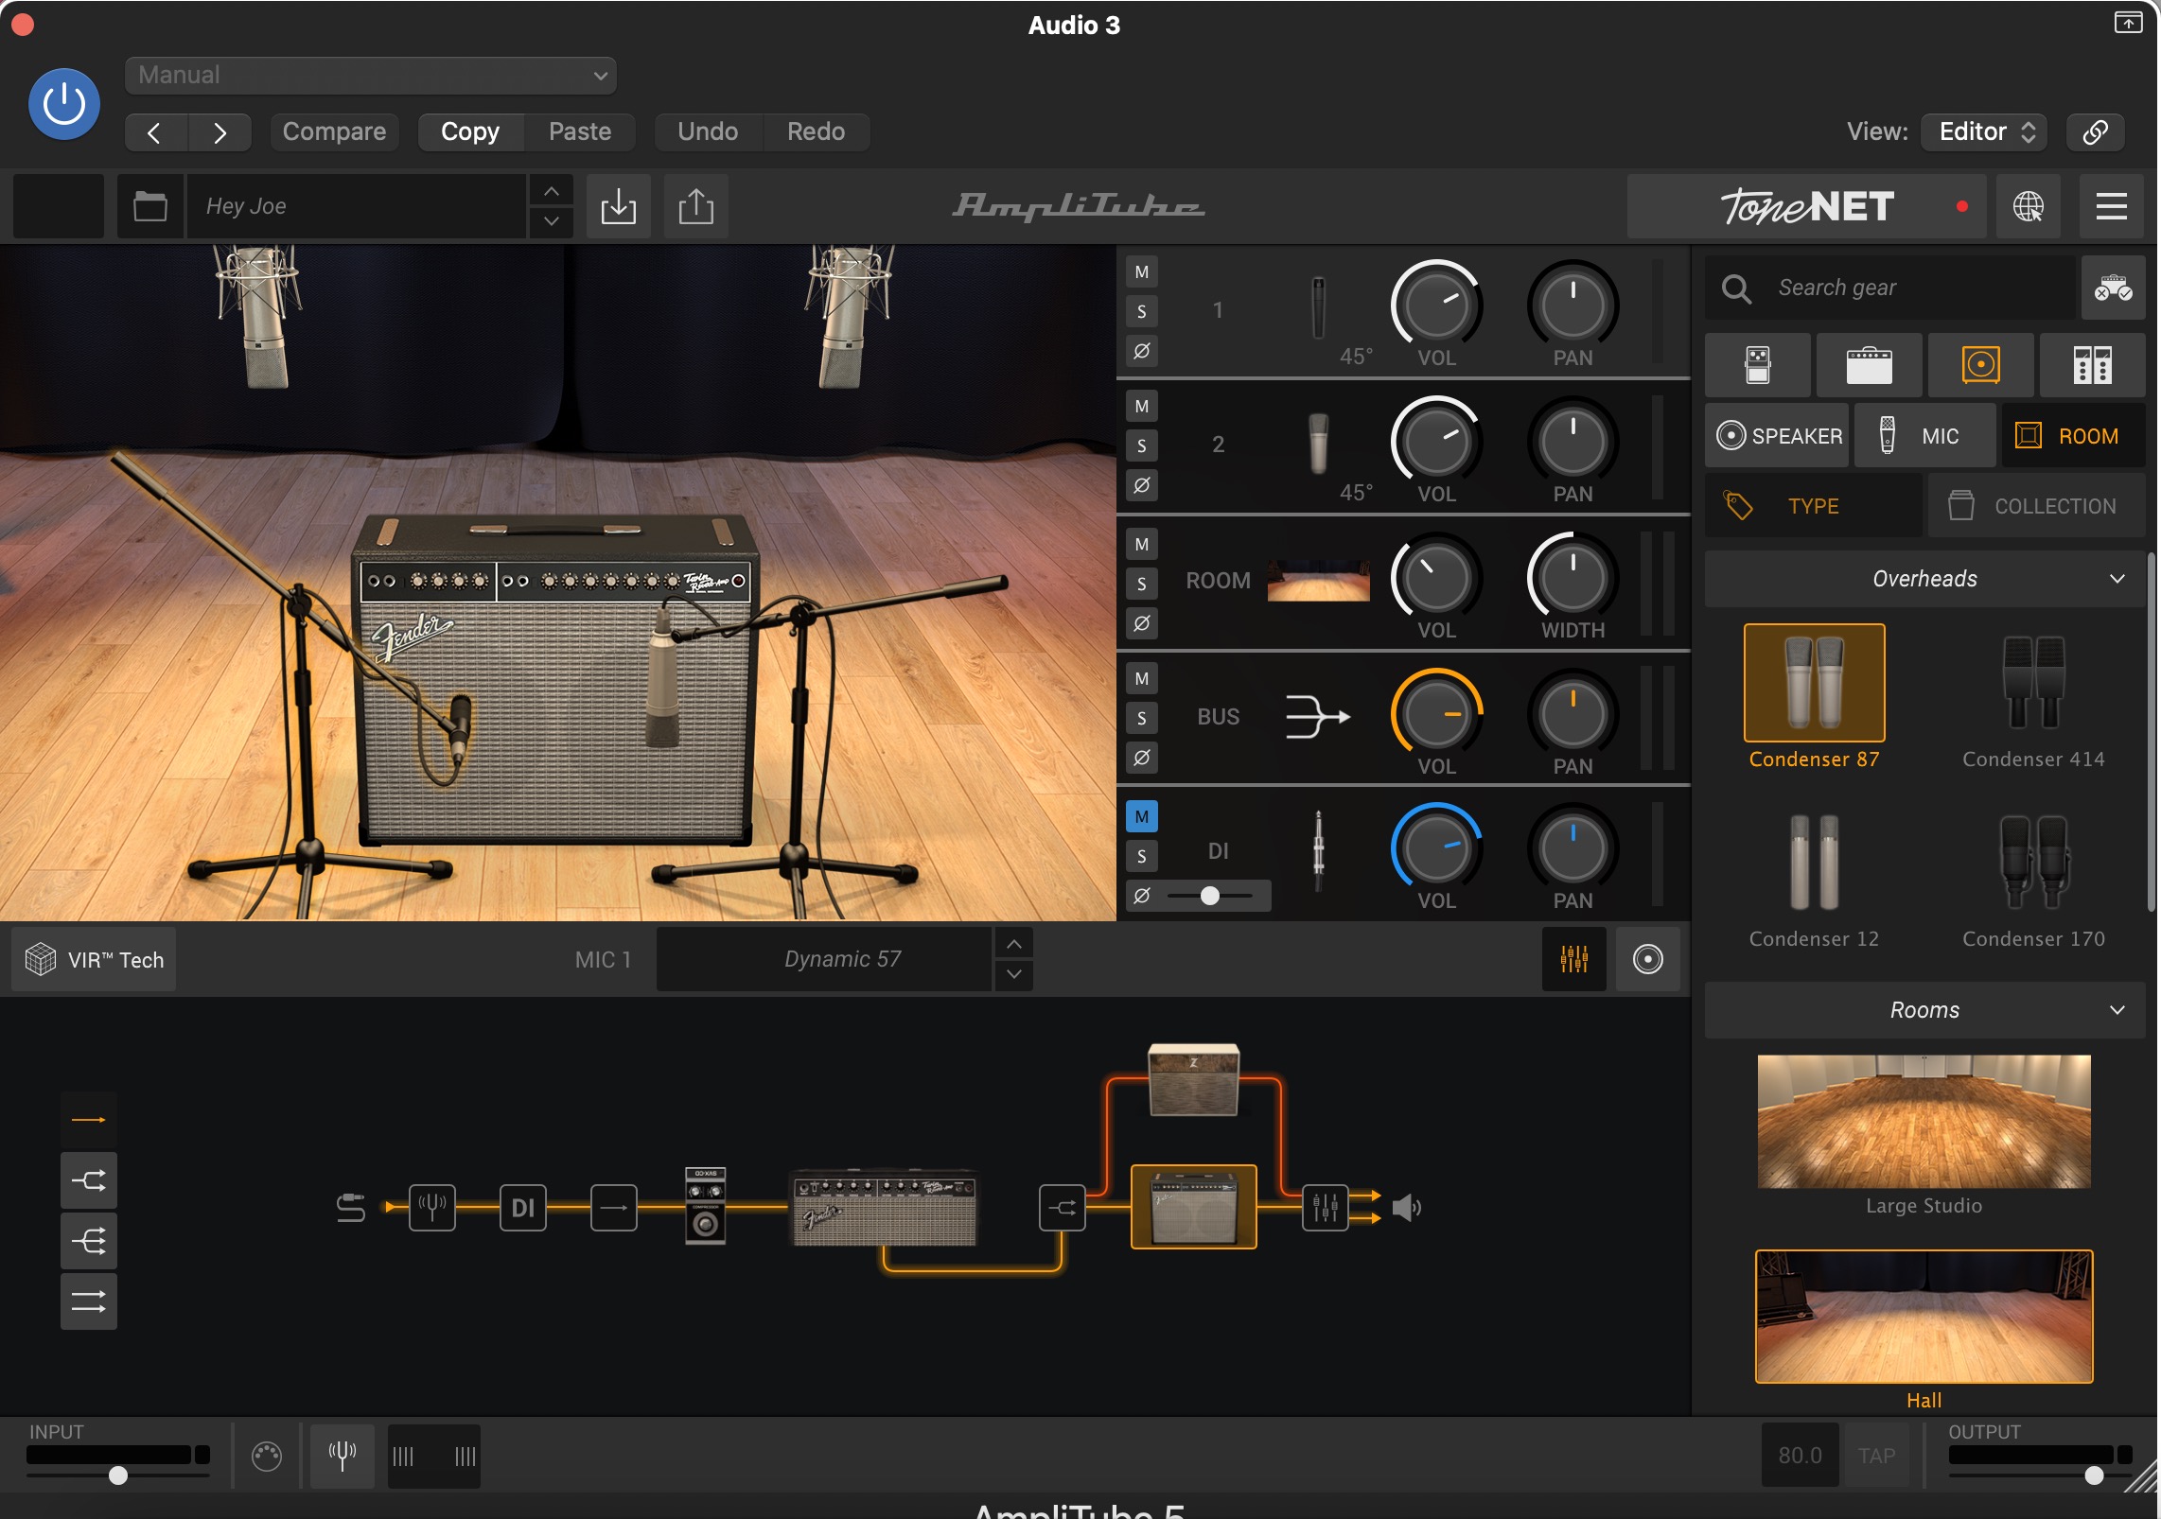This screenshot has height=1519, width=2161.
Task: Select the parallel lines routing icon
Action: tap(89, 1301)
